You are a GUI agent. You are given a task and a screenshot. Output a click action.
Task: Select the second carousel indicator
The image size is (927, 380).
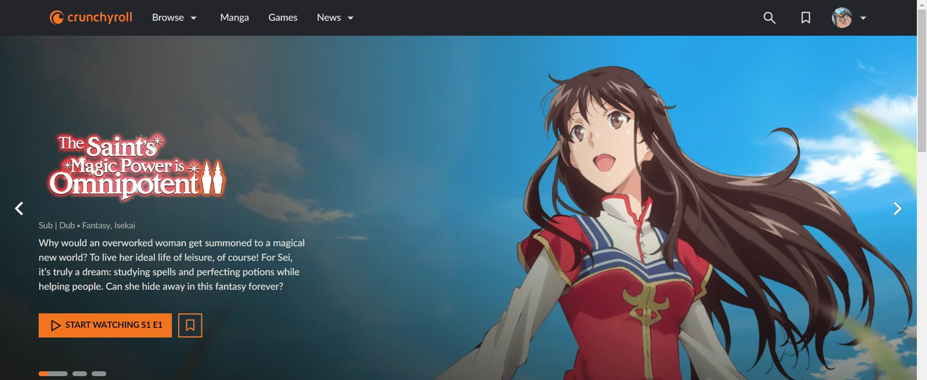point(80,374)
